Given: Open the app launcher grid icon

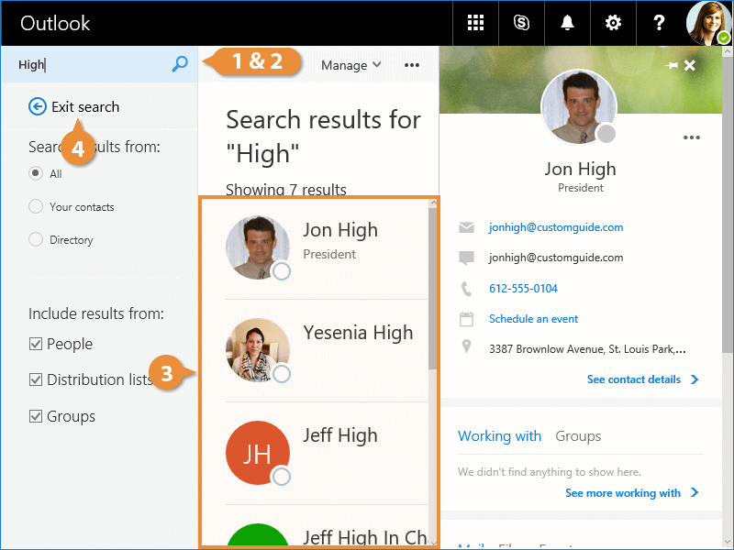Looking at the screenshot, I should point(475,23).
